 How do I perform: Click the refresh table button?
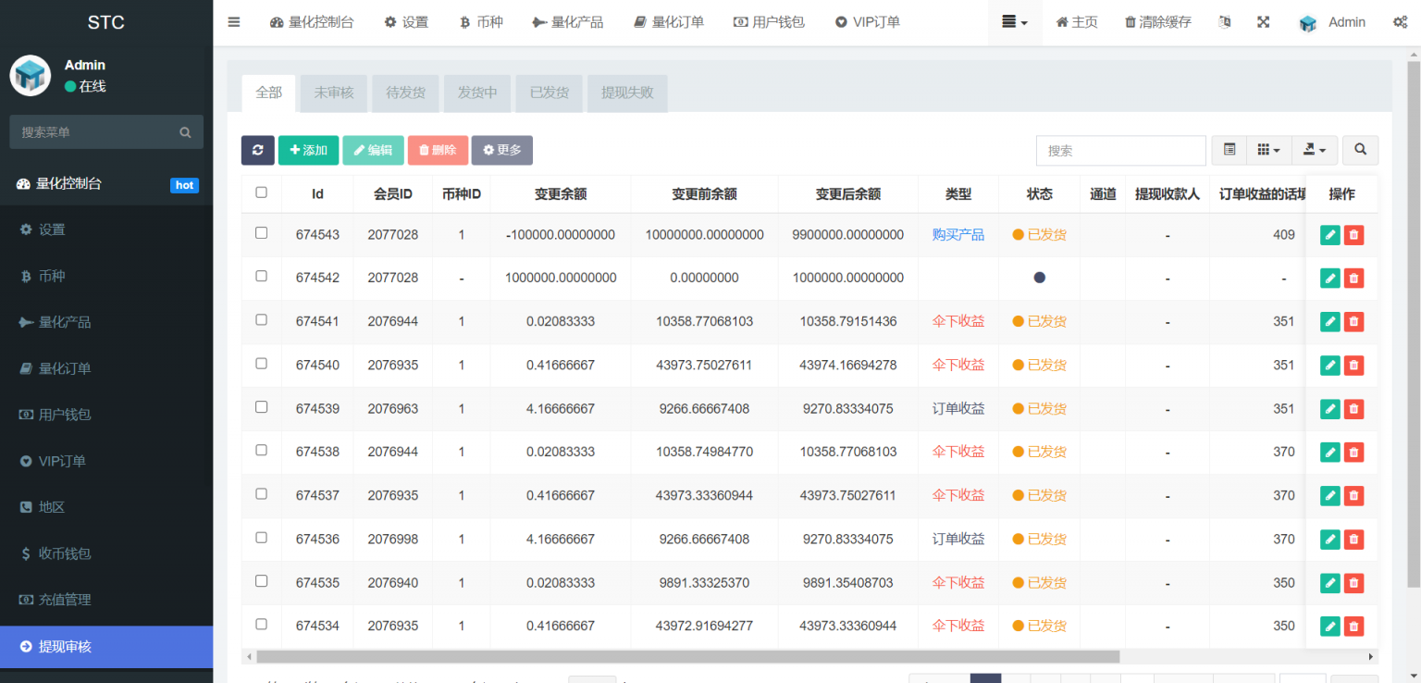pyautogui.click(x=258, y=150)
